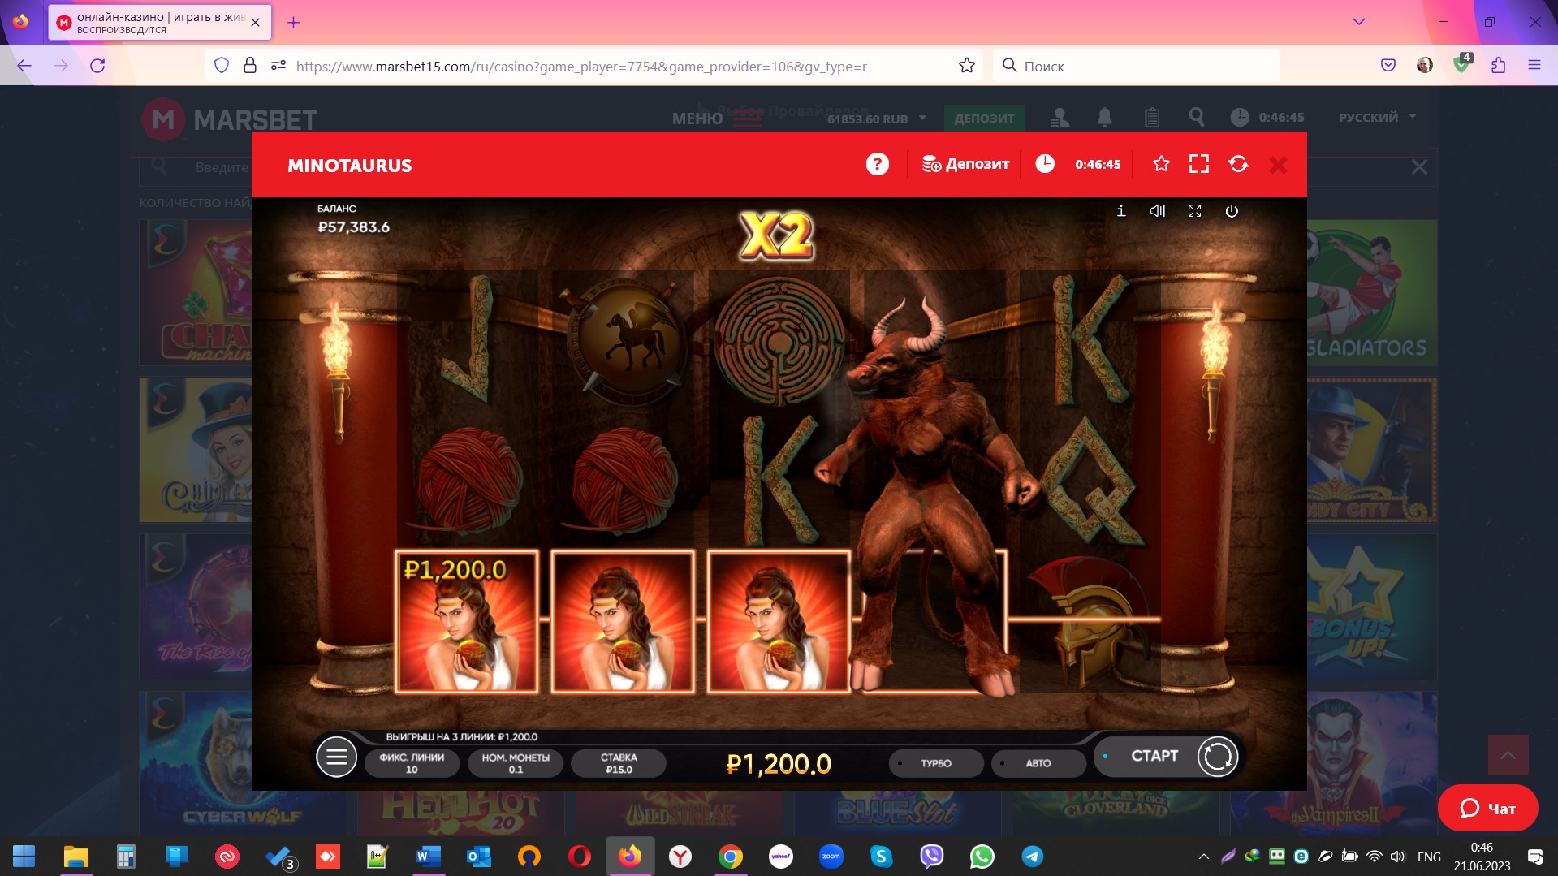1558x876 pixels.
Task: Select the onлайн-казино browser tab
Action: pos(160,23)
